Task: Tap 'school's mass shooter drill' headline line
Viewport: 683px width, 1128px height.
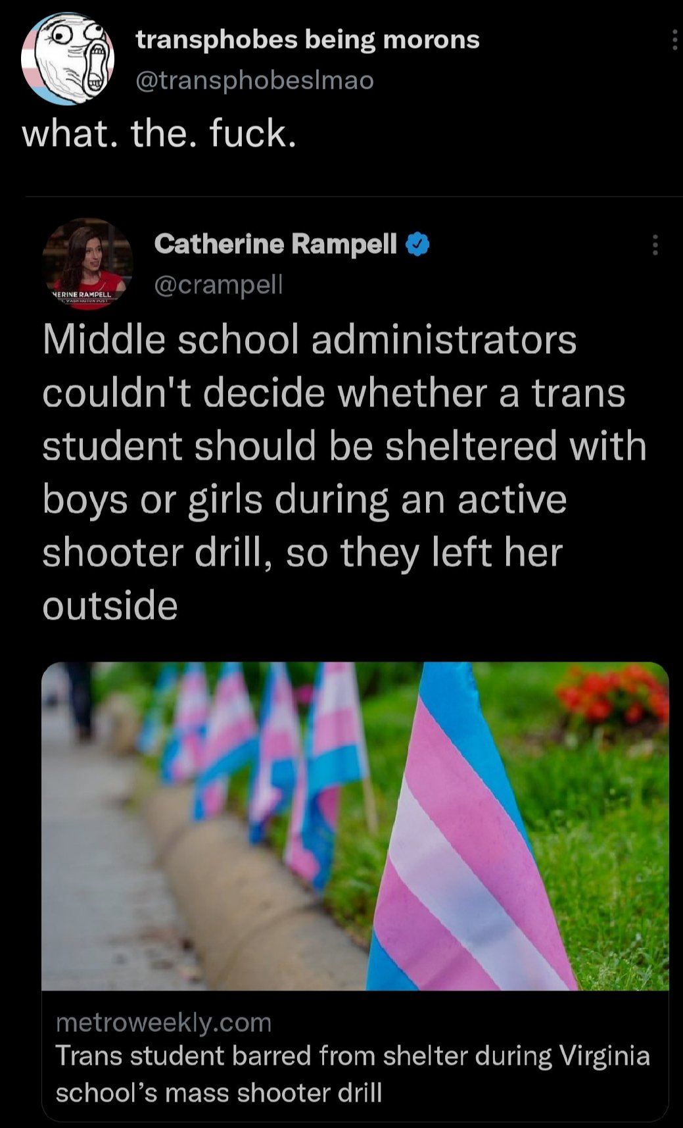Action: coord(219,1092)
